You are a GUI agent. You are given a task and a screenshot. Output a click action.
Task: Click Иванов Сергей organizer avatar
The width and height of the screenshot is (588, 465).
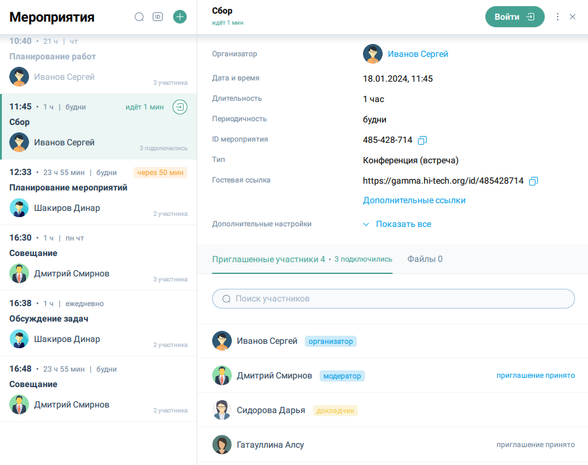click(373, 54)
